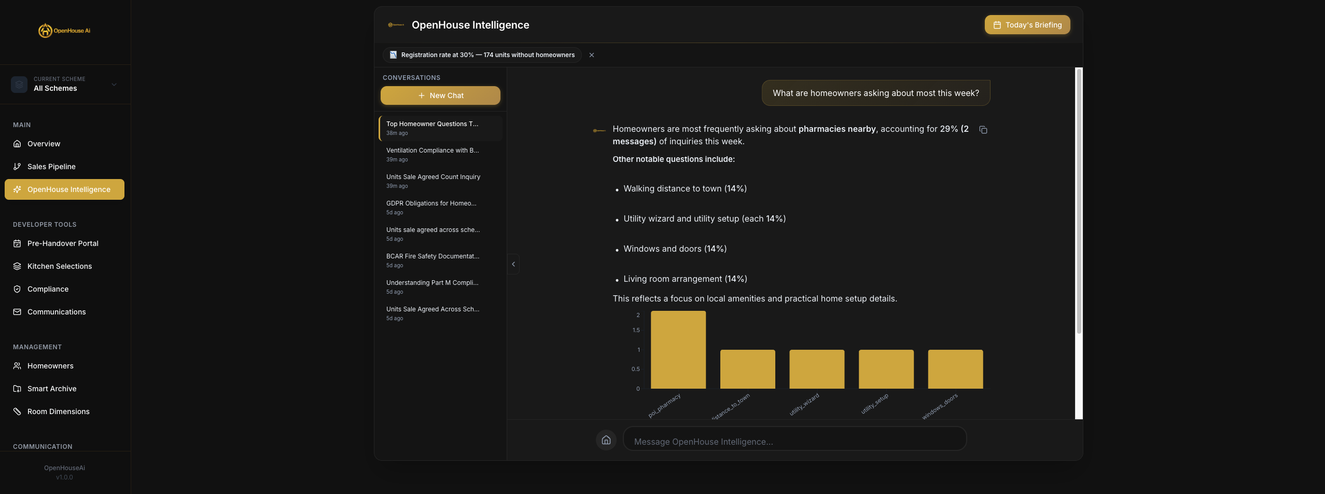Open Smart Archive via its folder icon
1325x494 pixels.
17,389
